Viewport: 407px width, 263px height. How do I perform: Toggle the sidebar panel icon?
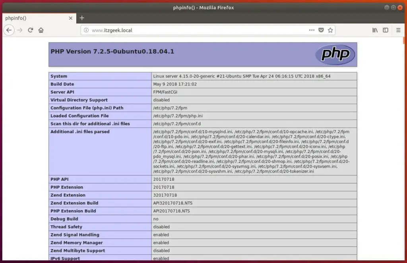point(386,30)
